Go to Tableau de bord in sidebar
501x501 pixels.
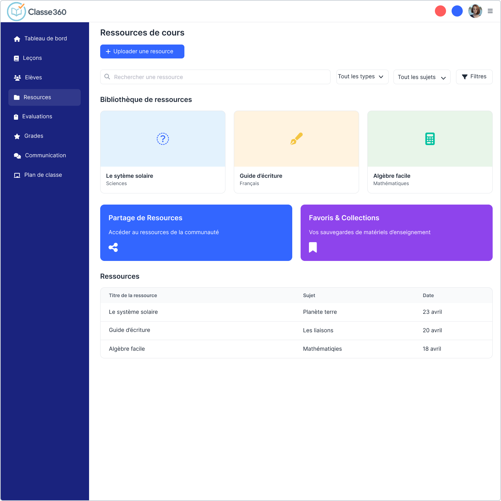pyautogui.click(x=45, y=39)
